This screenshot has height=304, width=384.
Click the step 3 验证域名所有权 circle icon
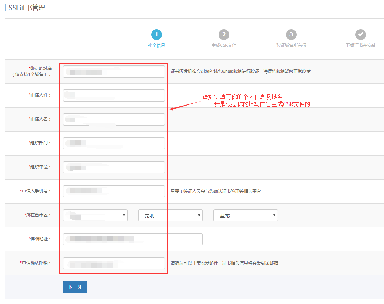click(291, 35)
